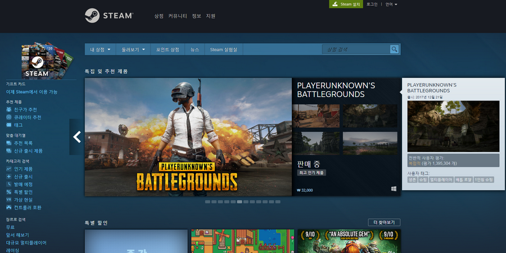Click the Windows platform icon on PUBG banner

[x=394, y=189]
